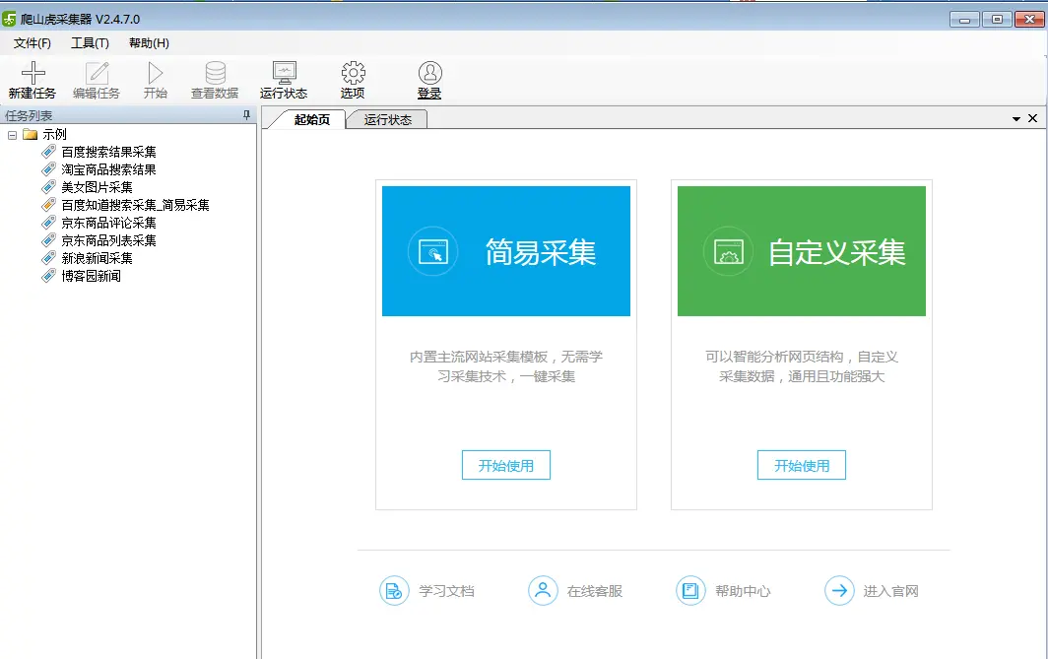Click the 爬山虎采集器 app icon in title bar

(x=9, y=20)
